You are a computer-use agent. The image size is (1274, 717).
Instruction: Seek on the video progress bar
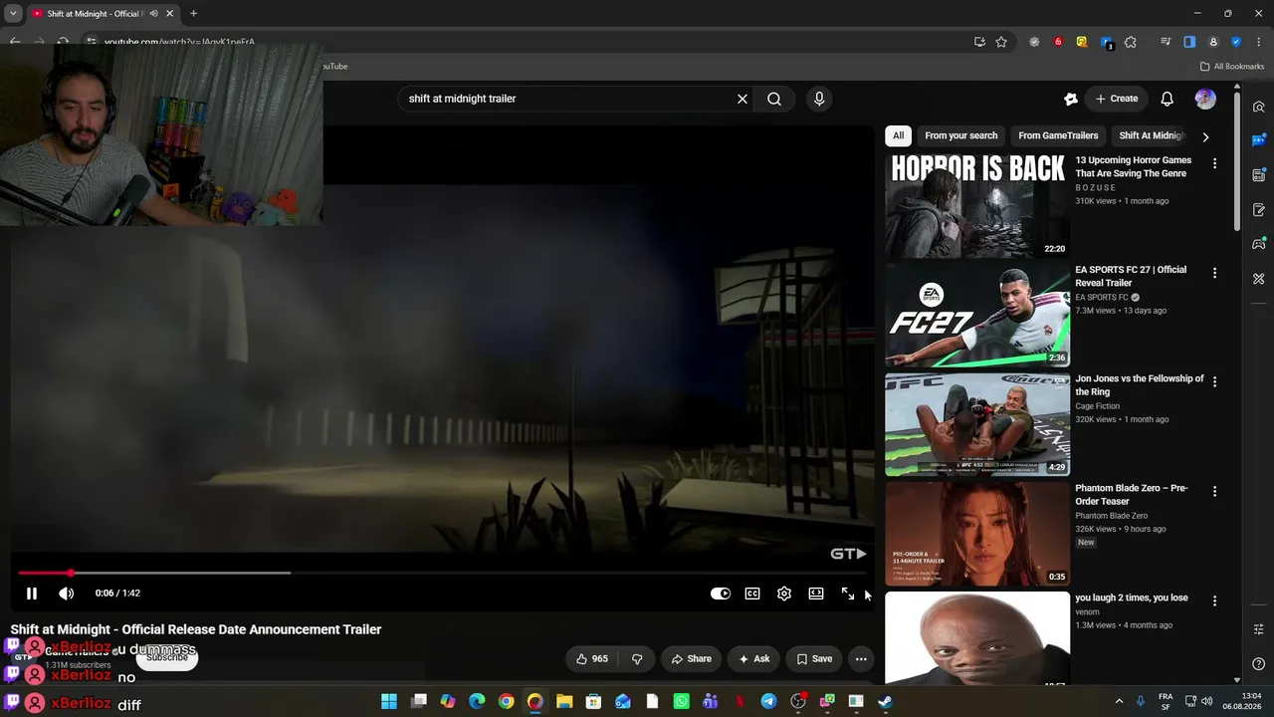pyautogui.click(x=442, y=573)
